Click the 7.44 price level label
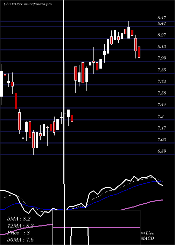Image resolution: width=175 pixels, height=245 pixels. (162, 105)
